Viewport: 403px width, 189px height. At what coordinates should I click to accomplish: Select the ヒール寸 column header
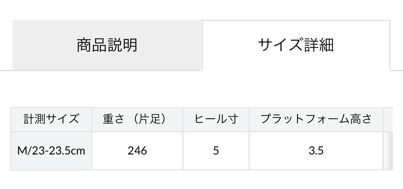coord(216,119)
